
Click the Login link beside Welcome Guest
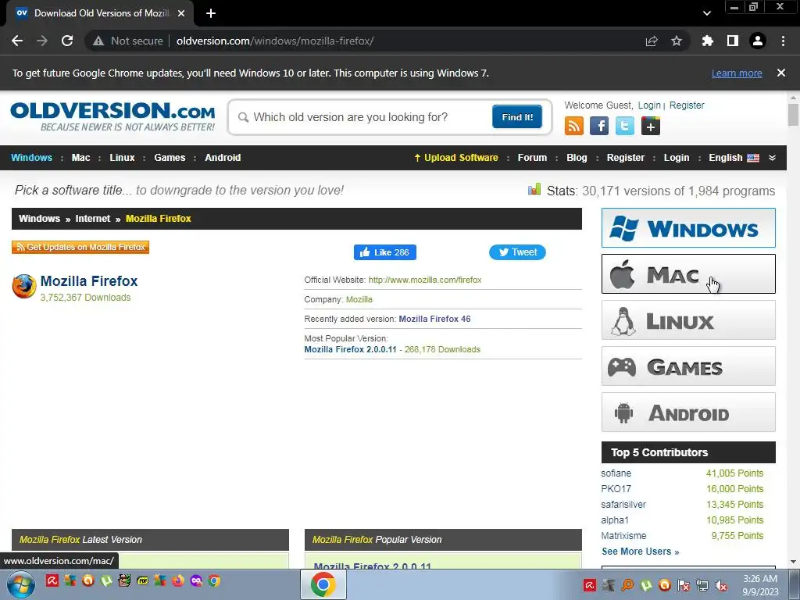(x=649, y=105)
